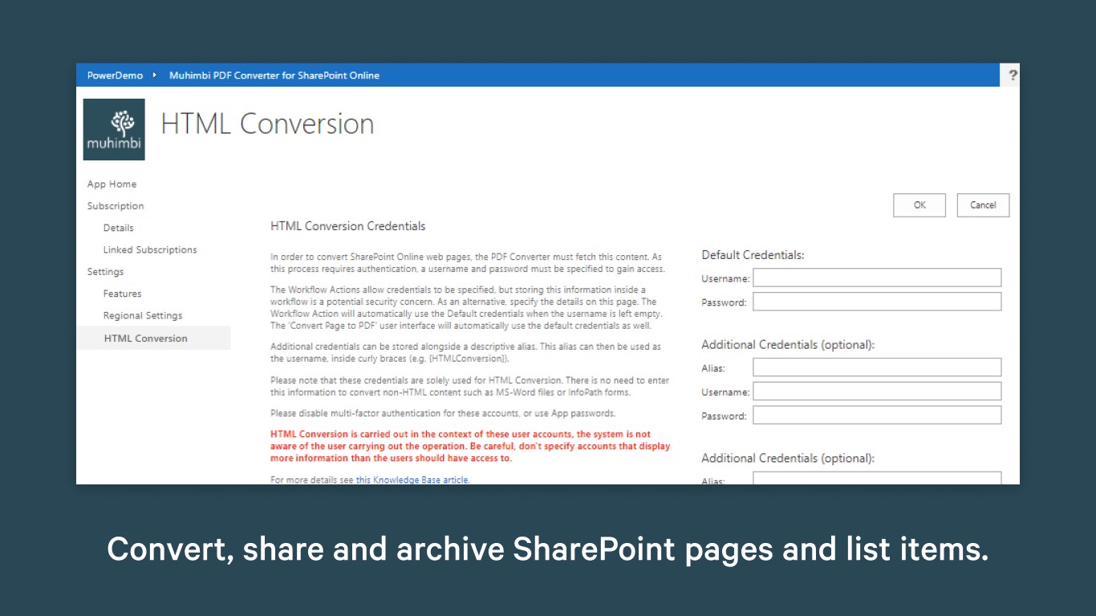Click 'Please disable multi-factor authentication' paragraph
Viewport: 1096px width, 616px height.
(x=443, y=413)
